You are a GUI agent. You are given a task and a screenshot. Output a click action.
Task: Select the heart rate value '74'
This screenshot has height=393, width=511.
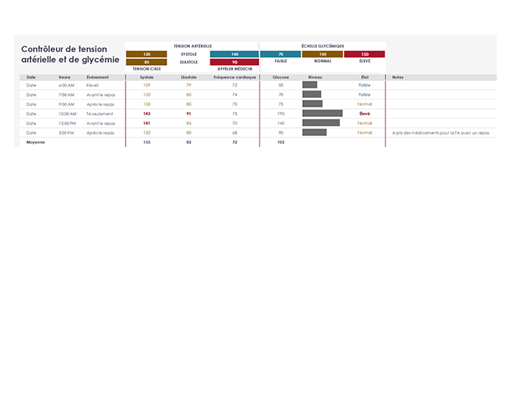click(x=235, y=94)
